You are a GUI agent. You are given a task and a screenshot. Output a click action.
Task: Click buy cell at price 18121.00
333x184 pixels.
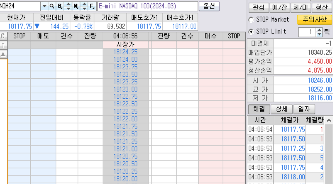click(x=211, y=149)
